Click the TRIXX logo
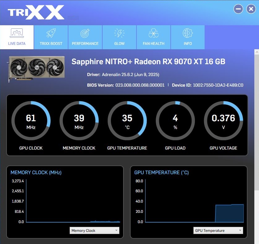 pyautogui.click(x=36, y=12)
